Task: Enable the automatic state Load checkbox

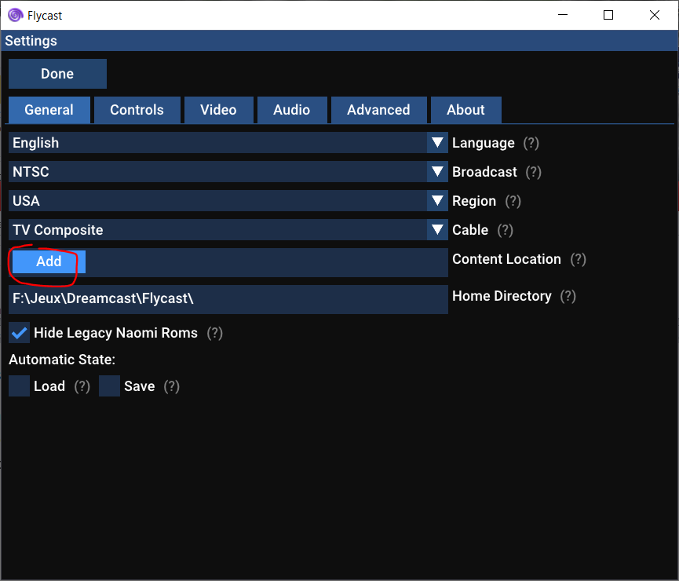Action: (x=19, y=386)
